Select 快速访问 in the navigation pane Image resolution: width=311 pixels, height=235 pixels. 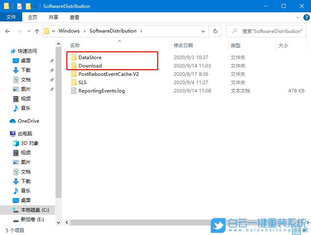click(27, 51)
